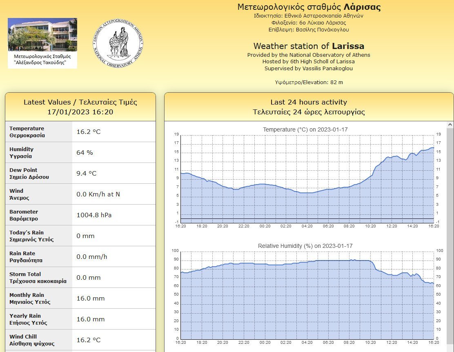The height and width of the screenshot is (352, 454).
Task: Select the Monthly Rain value 16.0 mm
Action: tap(91, 299)
